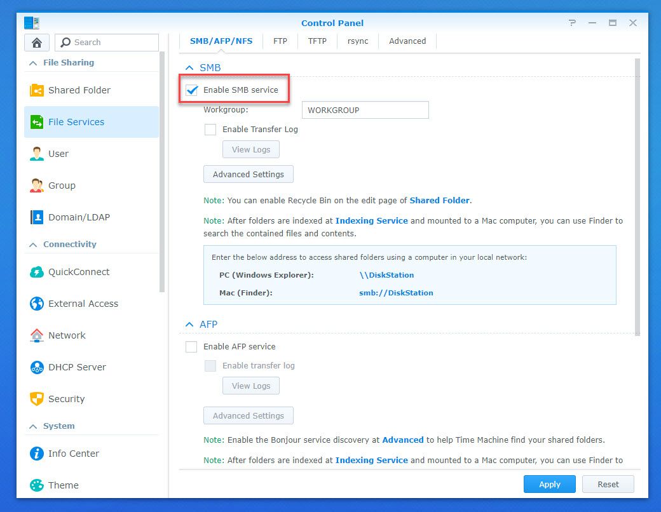Open the Group sidebar entry

pyautogui.click(x=92, y=185)
